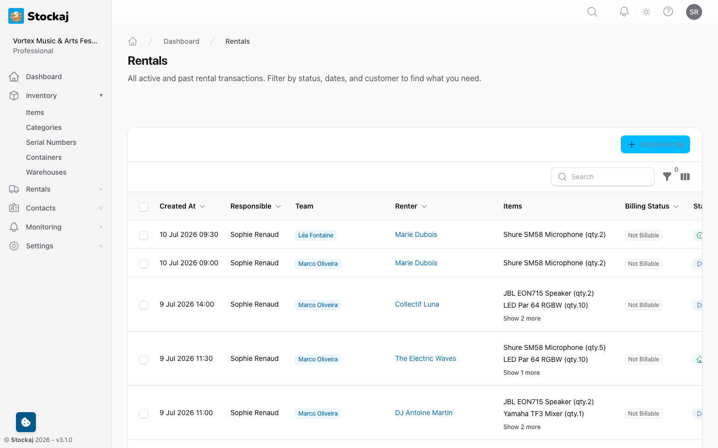718x448 pixels.
Task: Select all rentals with the header checkbox
Action: (x=144, y=207)
